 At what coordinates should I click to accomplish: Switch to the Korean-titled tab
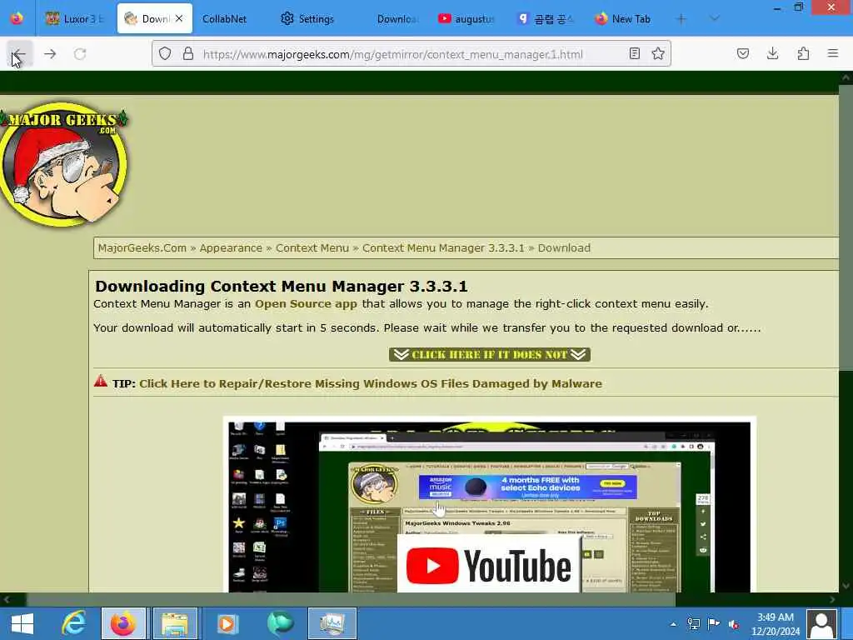546,18
